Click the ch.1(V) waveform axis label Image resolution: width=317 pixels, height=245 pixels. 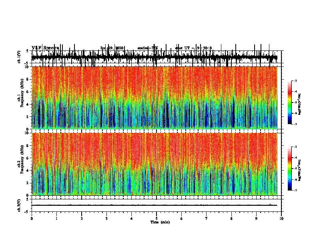click(19, 57)
